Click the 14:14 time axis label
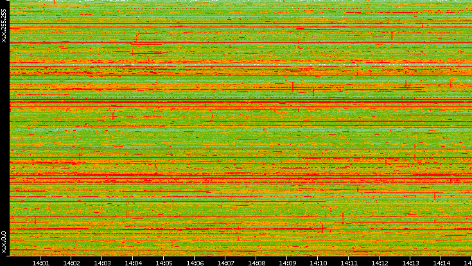 pos(441,263)
